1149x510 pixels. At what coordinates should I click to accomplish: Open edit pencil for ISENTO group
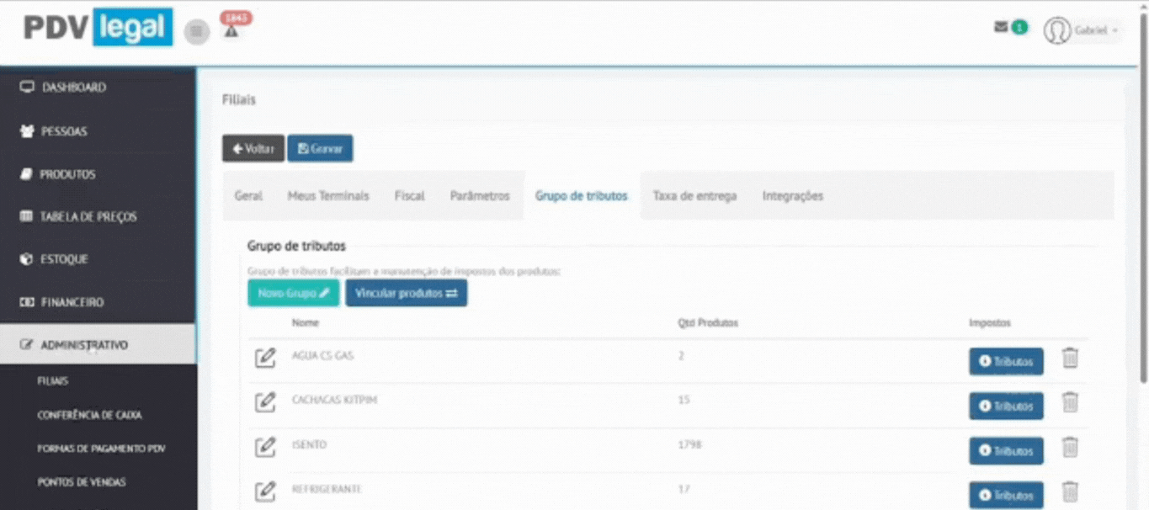(x=265, y=446)
